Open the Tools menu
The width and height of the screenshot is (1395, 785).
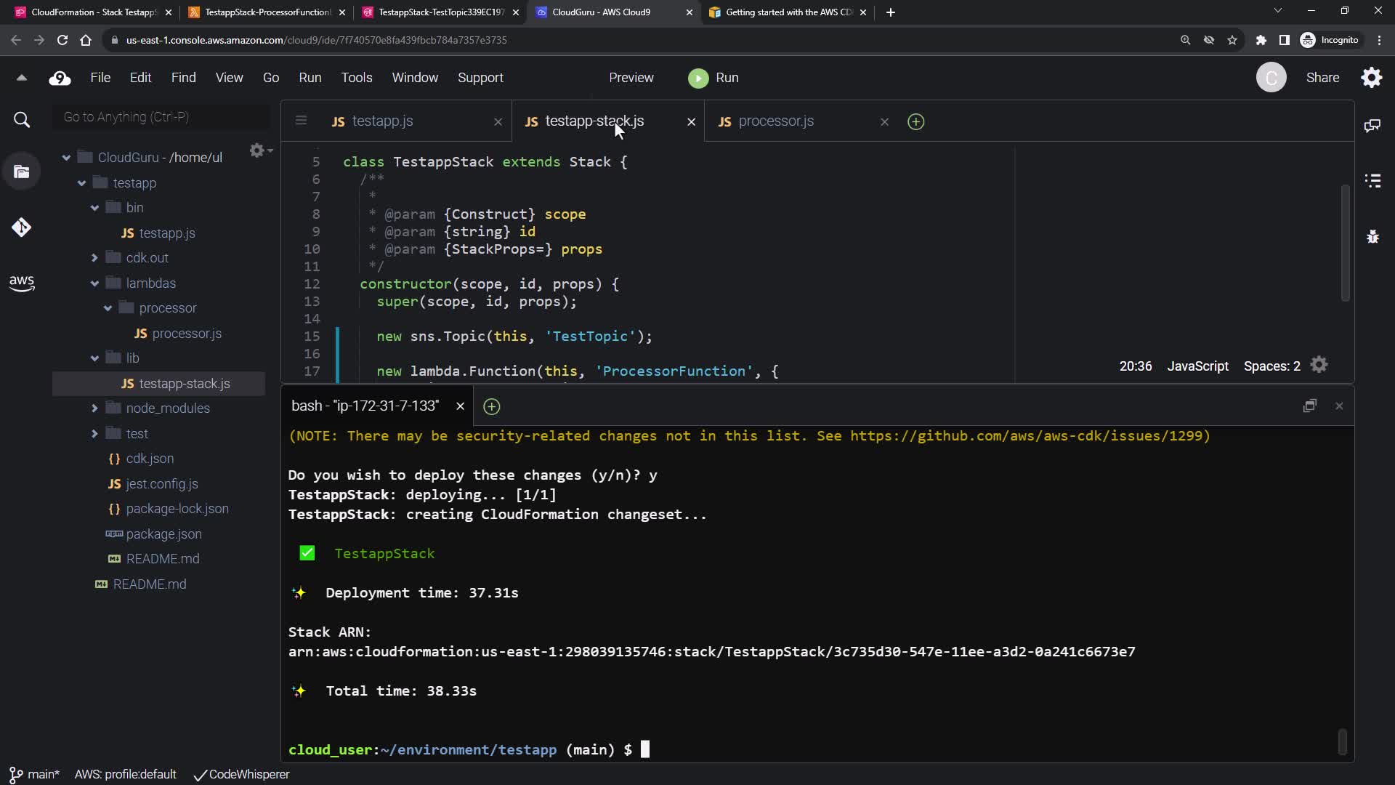(x=356, y=78)
